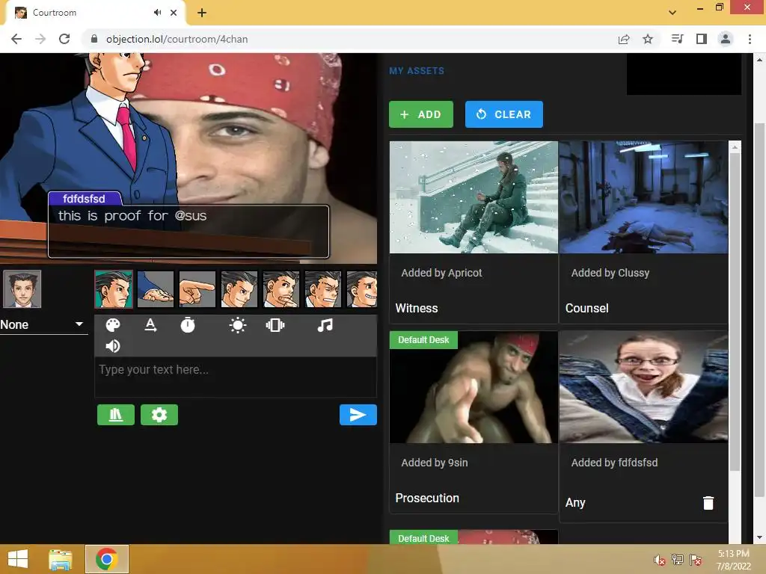Screen dimensions: 766x574
Task: Open the taskbar clock and date
Action: click(733, 560)
